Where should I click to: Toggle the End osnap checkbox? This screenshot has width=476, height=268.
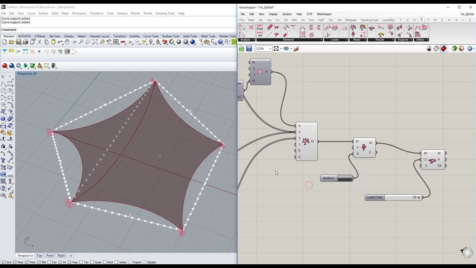coord(3,262)
